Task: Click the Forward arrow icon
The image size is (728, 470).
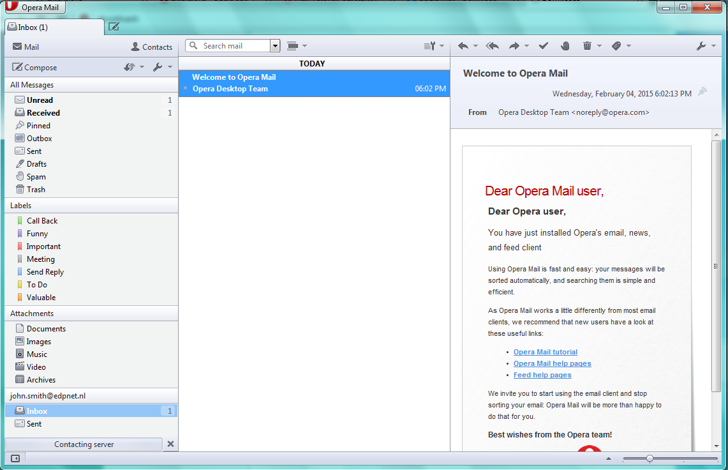Action: (514, 46)
